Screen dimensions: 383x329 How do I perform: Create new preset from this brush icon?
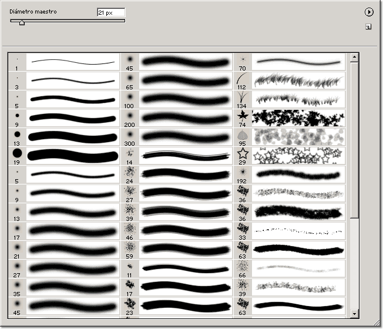pyautogui.click(x=368, y=26)
